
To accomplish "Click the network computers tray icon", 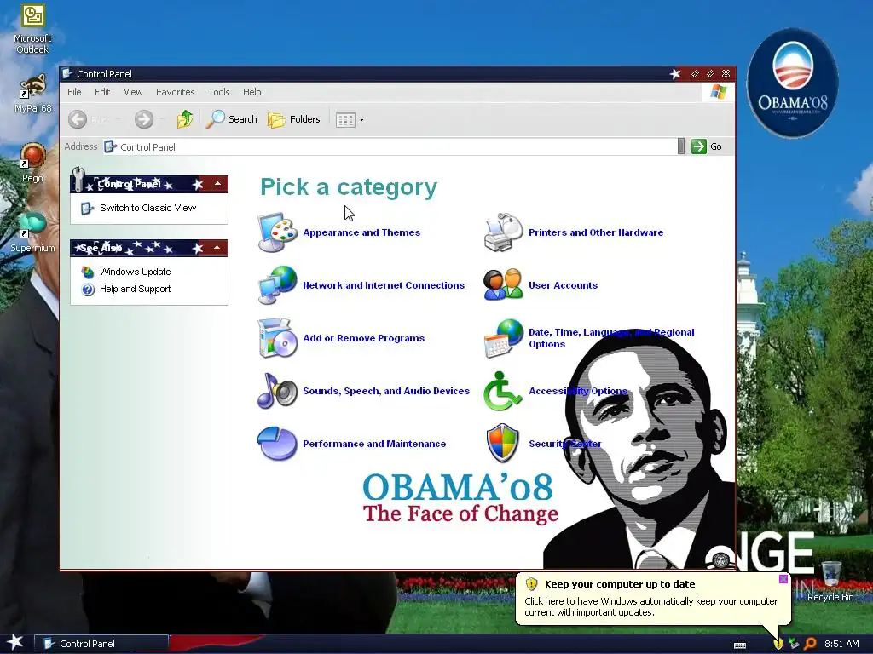I will coord(794,644).
